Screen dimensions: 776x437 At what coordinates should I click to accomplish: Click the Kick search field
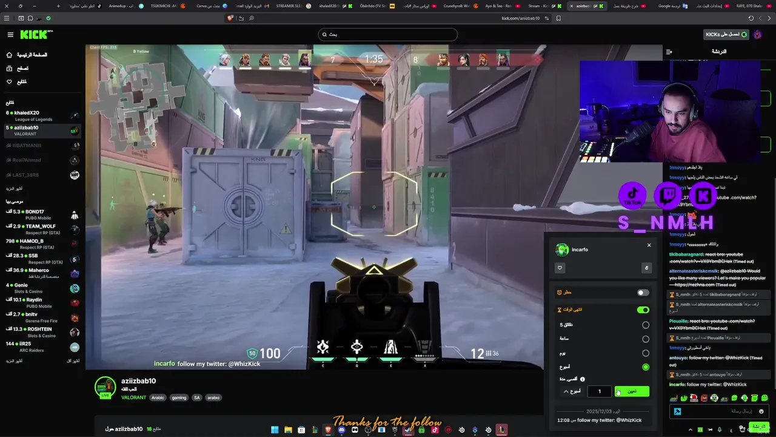click(388, 35)
